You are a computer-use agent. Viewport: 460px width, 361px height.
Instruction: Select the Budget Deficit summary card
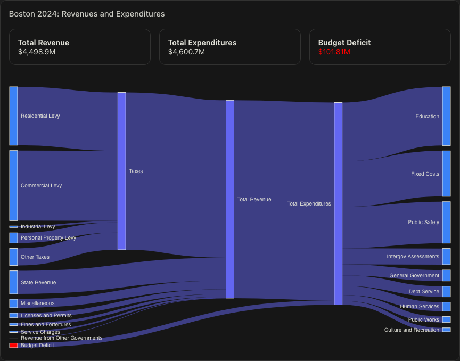click(x=380, y=47)
